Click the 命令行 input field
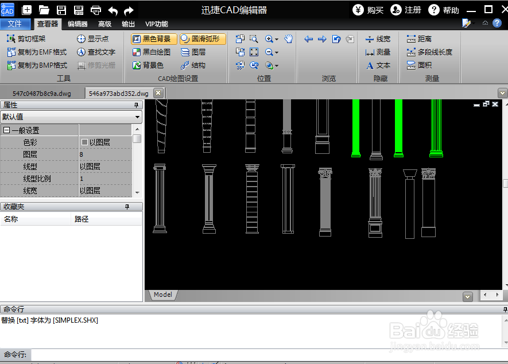 [x=269, y=355]
